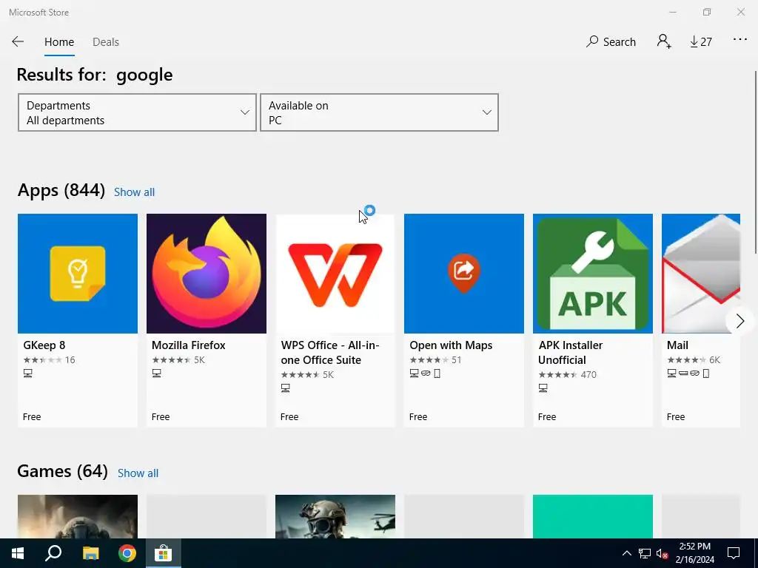Click the PC device icon under Mozilla Firefox
The height and width of the screenshot is (568, 758).
pos(157,373)
